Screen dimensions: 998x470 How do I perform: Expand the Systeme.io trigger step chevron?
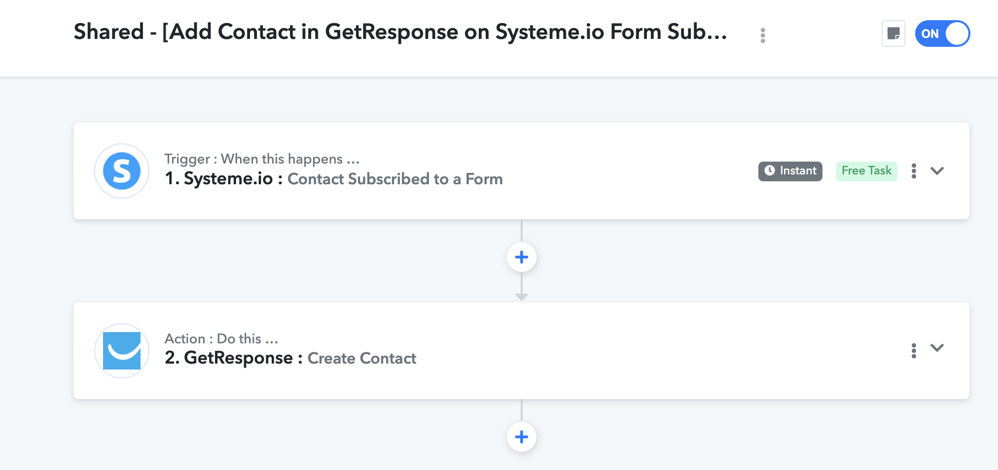[937, 171]
